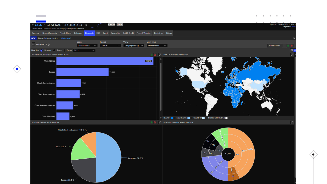Open the What's new? link
Screen dimensions: 327x184
(x=65, y=38)
